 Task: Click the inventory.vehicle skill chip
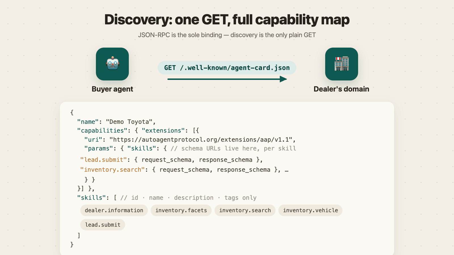point(310,211)
